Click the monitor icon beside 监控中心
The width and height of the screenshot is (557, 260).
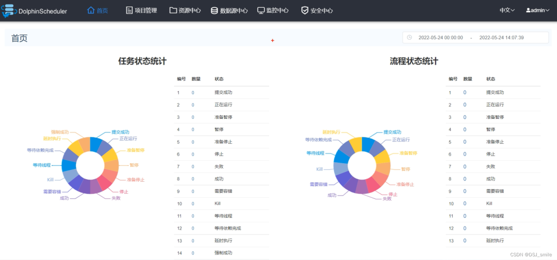pyautogui.click(x=261, y=11)
